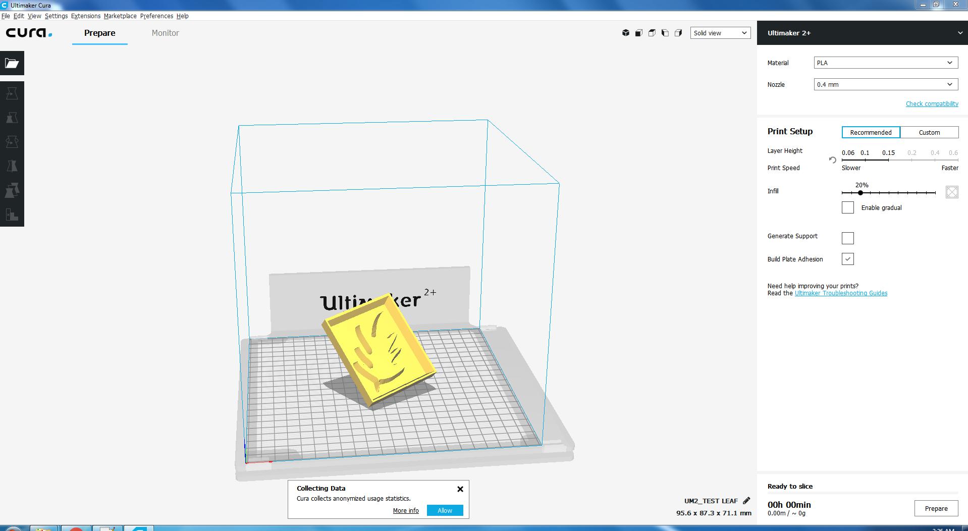Switch camera to right side view
This screenshot has width=968, height=531.
[x=678, y=33]
